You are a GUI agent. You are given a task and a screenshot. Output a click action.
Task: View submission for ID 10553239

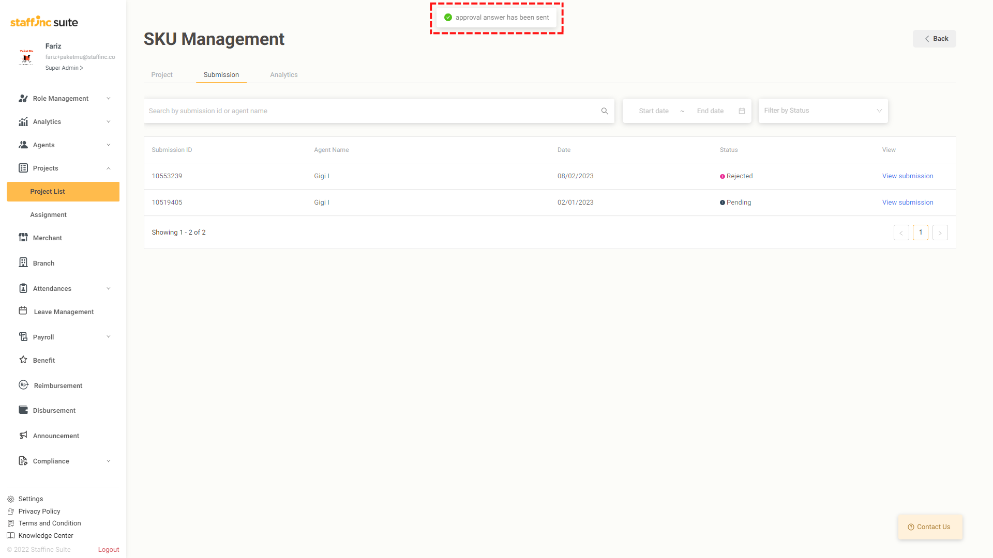point(907,176)
